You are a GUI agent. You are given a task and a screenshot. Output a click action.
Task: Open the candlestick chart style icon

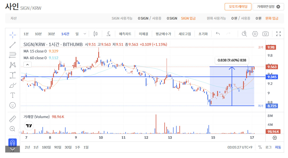point(95,34)
